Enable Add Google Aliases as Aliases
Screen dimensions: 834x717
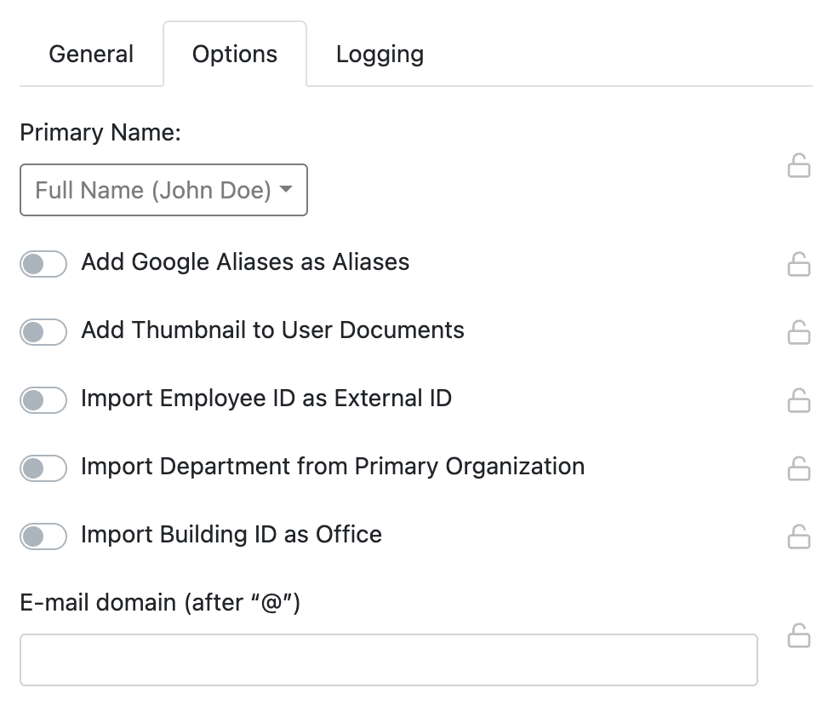click(43, 264)
